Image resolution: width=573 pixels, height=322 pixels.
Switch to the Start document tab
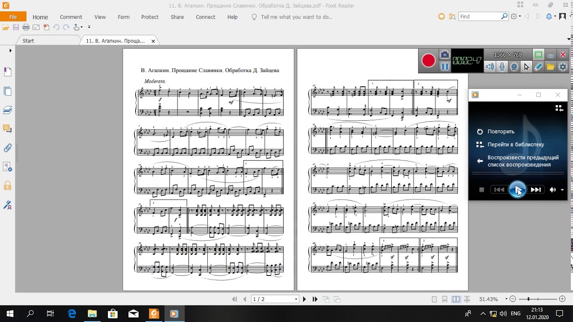pyautogui.click(x=28, y=41)
